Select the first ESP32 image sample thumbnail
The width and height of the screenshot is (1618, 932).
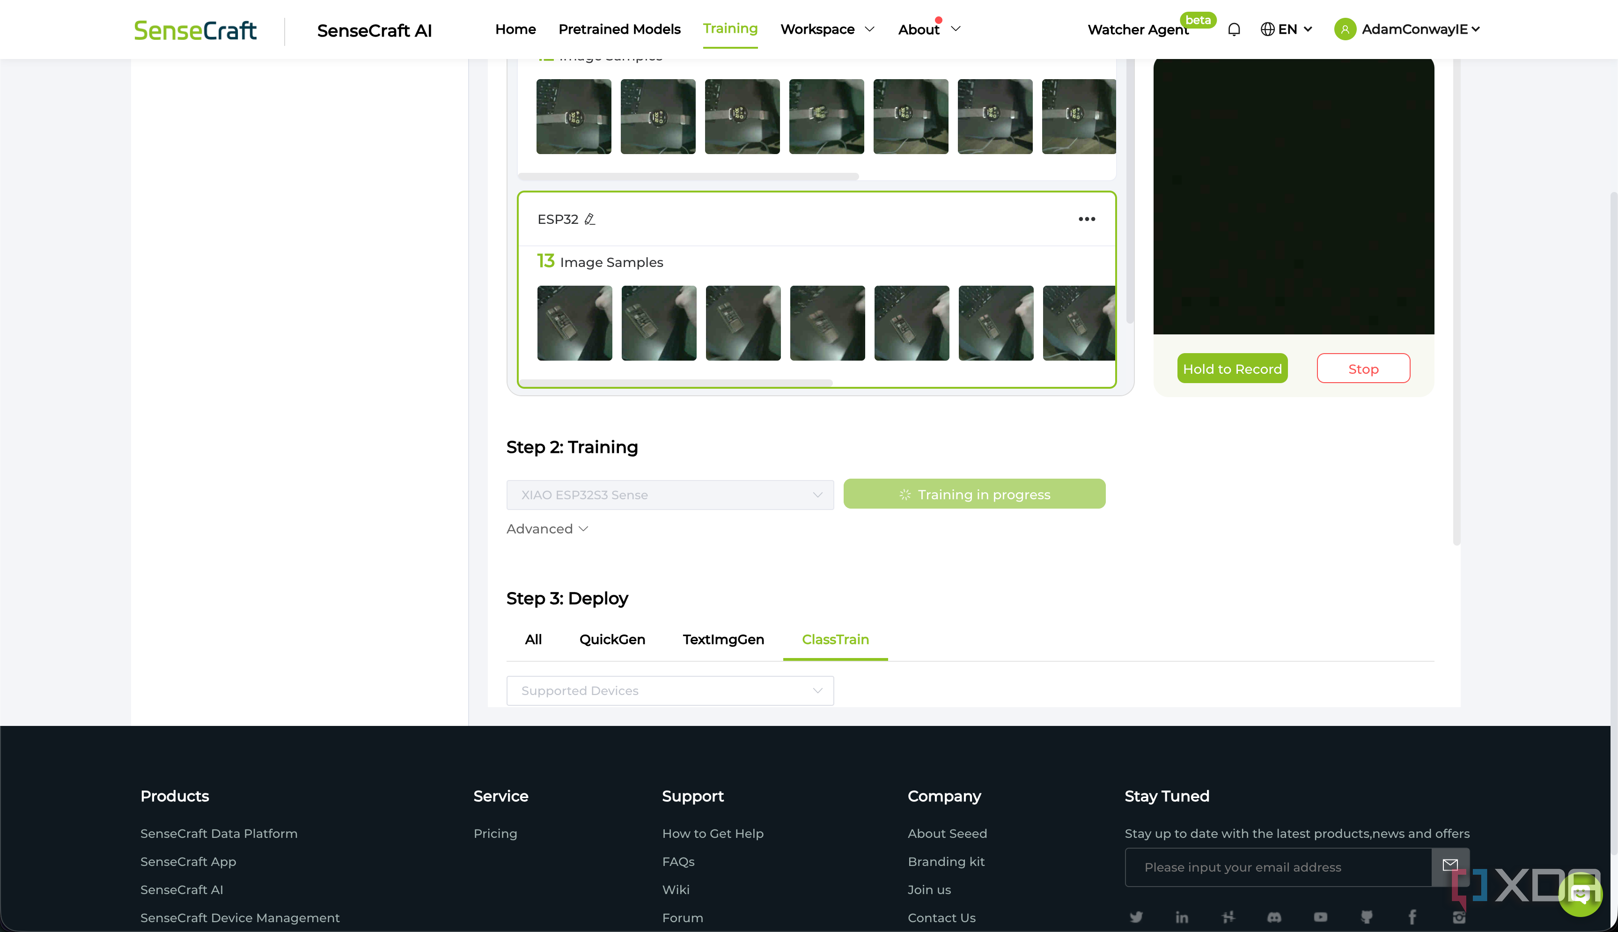(574, 323)
